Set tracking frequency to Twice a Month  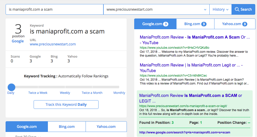point(92,93)
